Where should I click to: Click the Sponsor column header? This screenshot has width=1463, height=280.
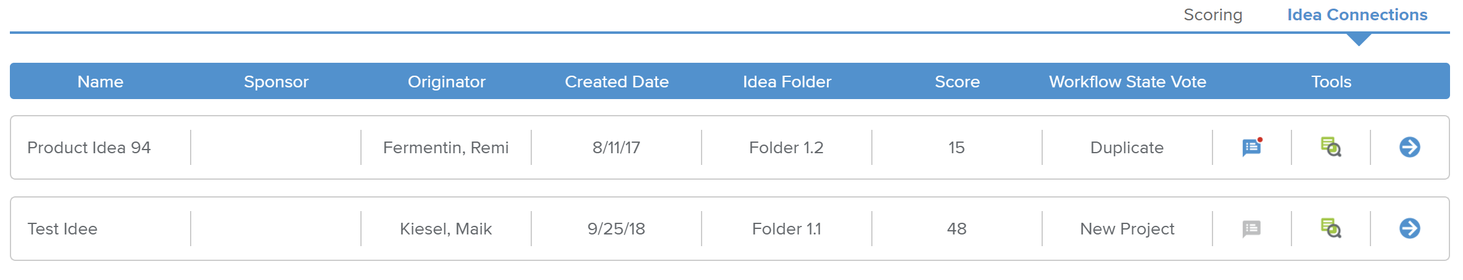pyautogui.click(x=276, y=82)
